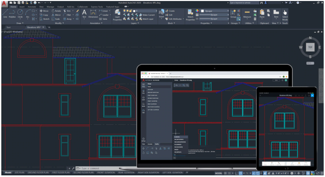Screen dimensions: 325x177
Task: Click the Plot printer icon
Action: point(35,3)
